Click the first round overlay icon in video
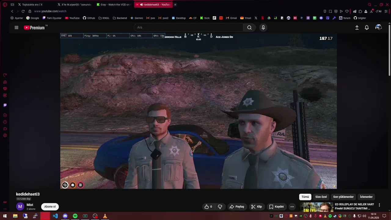The height and width of the screenshot is (220, 391). [x=65, y=185]
